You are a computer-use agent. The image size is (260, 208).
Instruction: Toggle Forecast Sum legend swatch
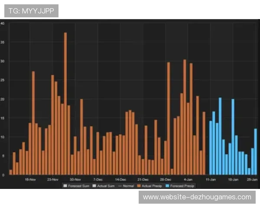tap(65, 186)
